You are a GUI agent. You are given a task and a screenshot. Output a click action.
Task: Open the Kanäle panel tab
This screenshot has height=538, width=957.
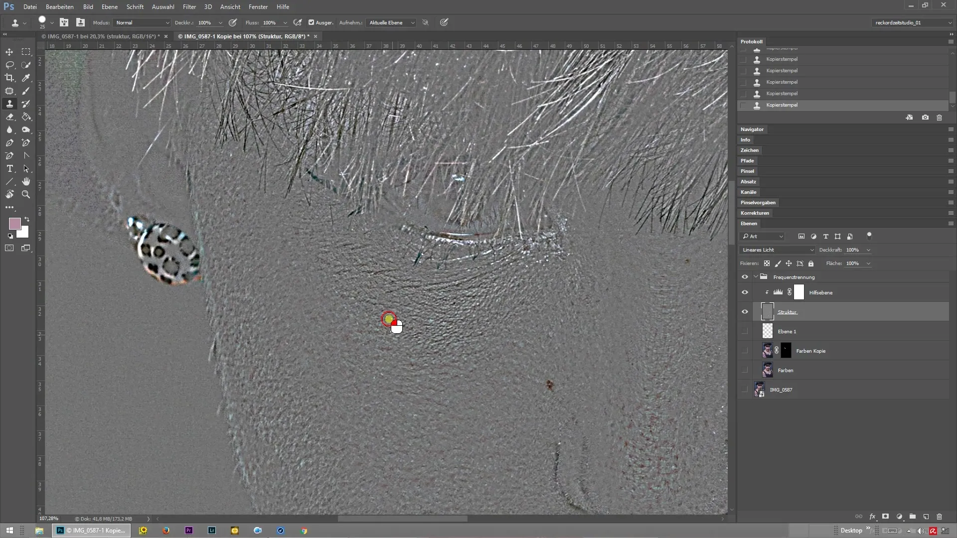click(x=748, y=192)
